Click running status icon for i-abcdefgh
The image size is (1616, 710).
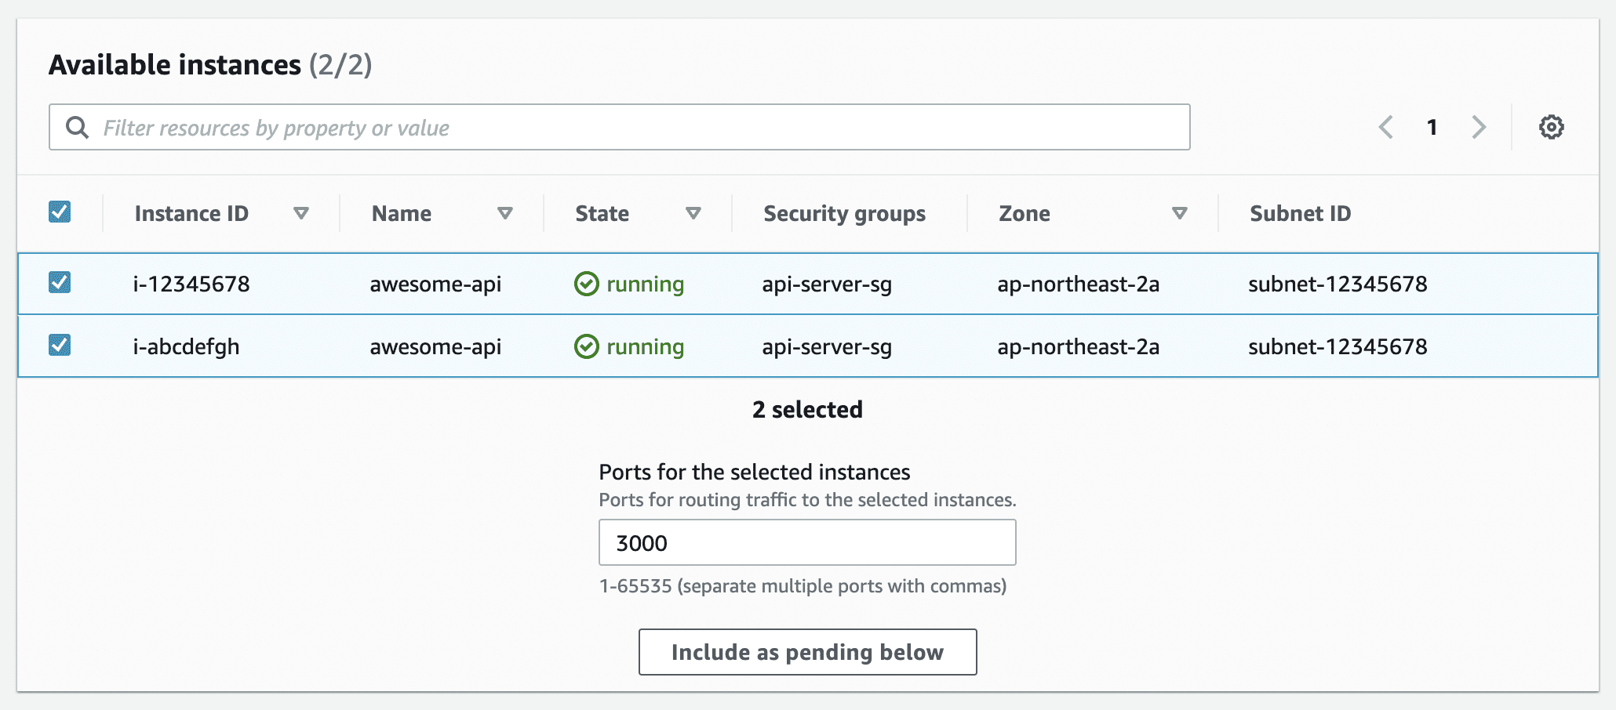tap(586, 346)
